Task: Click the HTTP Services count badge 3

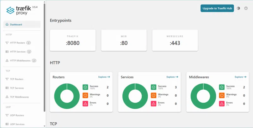Action: 29,52
